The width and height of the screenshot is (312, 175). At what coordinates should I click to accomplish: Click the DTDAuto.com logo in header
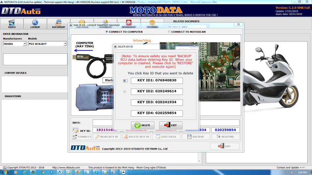[x=21, y=11]
